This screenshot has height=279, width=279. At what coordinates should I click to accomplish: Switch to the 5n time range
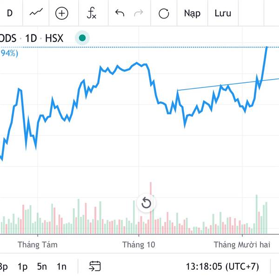[42, 266]
